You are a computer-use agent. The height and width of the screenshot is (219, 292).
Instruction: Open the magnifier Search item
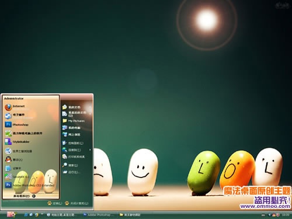70,165
